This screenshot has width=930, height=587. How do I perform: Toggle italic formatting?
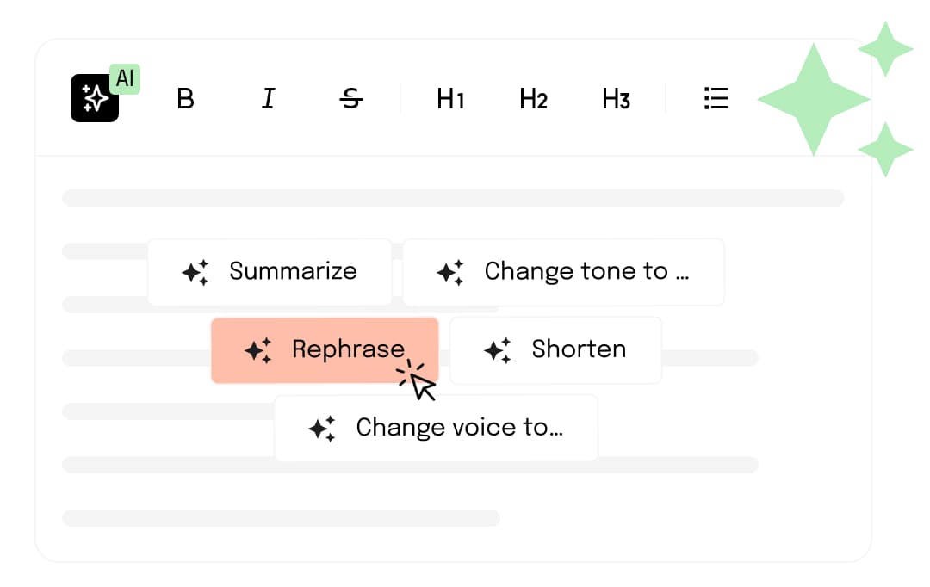click(268, 99)
